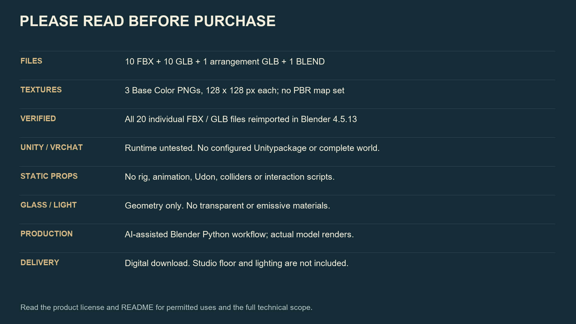The height and width of the screenshot is (324, 576).
Task: Select the 3 Base Color PNGs description
Action: coord(235,90)
